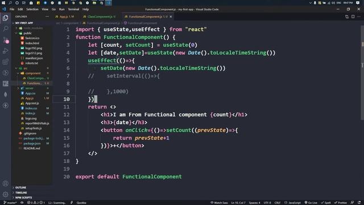Open the Search view in activity bar
The height and width of the screenshot is (205, 364).
(x=5, y=28)
